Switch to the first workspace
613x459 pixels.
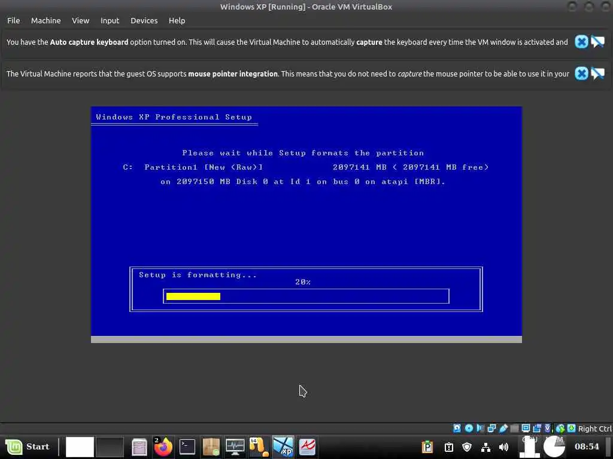(x=80, y=446)
